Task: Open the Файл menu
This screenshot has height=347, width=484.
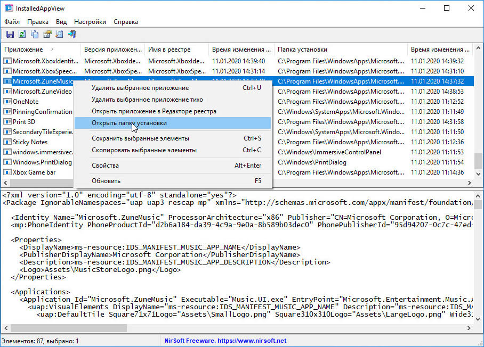Action: pos(12,22)
